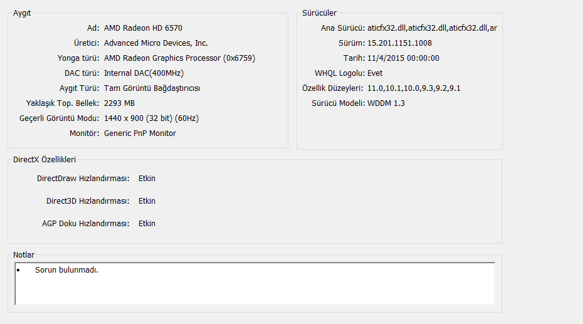Click the Aygıt Türü value text
This screenshot has height=324, width=583.
coord(152,88)
